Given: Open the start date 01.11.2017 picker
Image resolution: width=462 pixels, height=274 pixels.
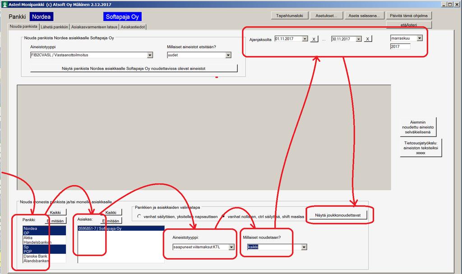Looking at the screenshot, I should 305,39.
